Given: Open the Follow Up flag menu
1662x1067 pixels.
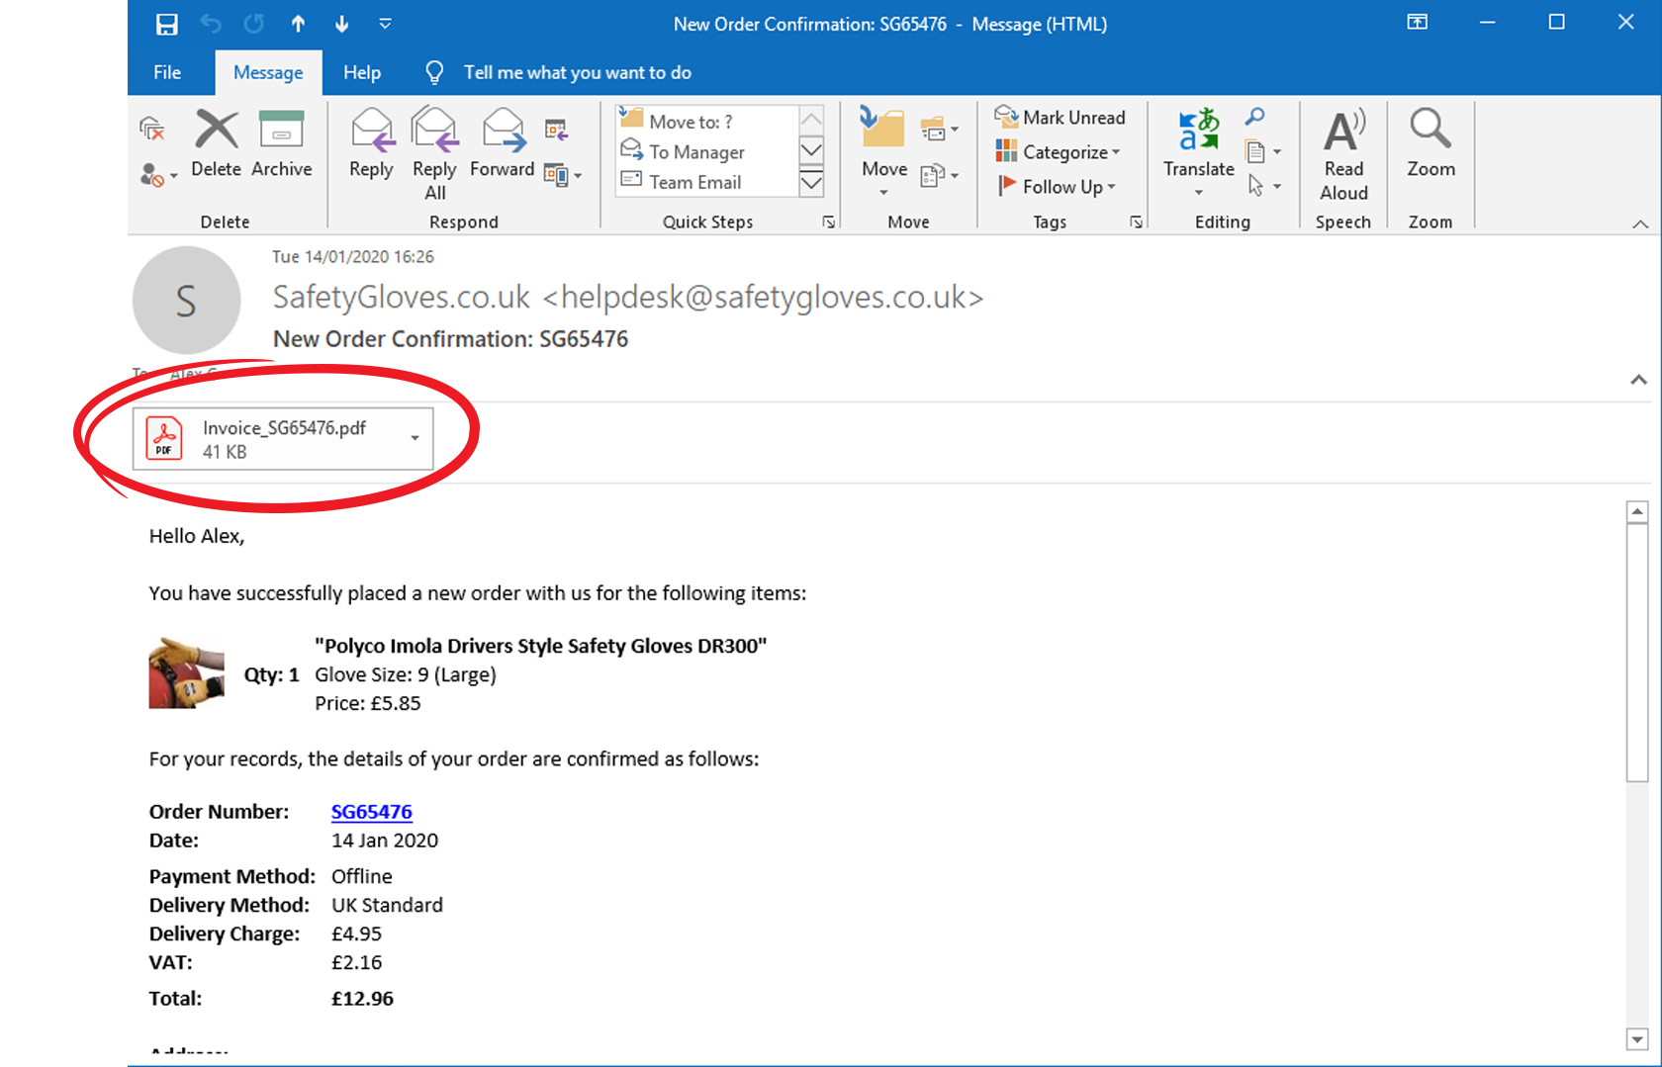Looking at the screenshot, I should tap(1056, 187).
